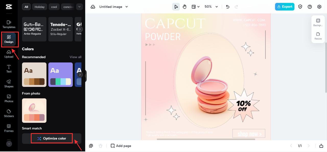Expand more sidebar tools with down arrow
The width and height of the screenshot is (327, 152).
[x=9, y=144]
